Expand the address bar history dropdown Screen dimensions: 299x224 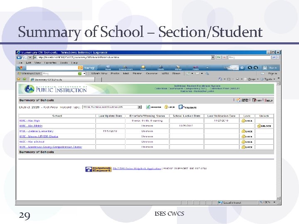[x=213, y=57]
